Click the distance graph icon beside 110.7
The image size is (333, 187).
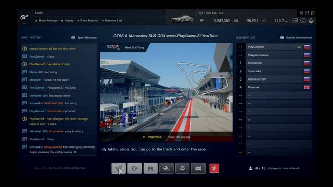point(264,21)
